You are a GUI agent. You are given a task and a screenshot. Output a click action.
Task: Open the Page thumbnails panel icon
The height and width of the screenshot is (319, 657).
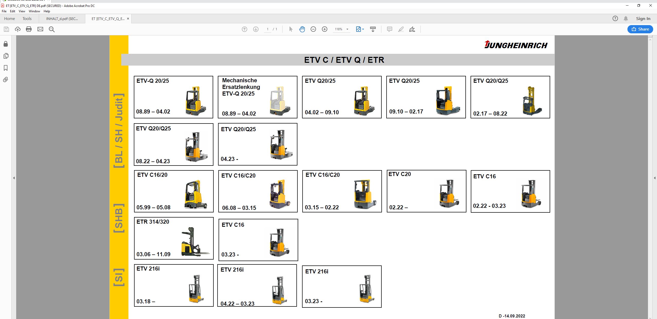click(6, 56)
